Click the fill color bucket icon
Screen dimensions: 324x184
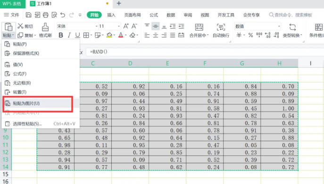(x=109, y=35)
